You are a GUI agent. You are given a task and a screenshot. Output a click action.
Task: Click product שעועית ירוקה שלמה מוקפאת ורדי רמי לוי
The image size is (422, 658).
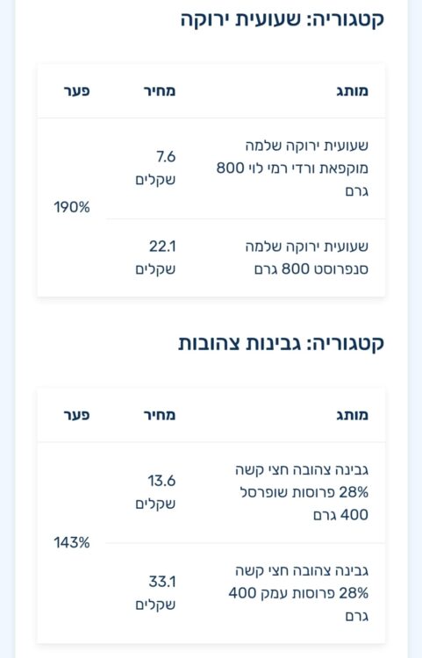(292, 168)
